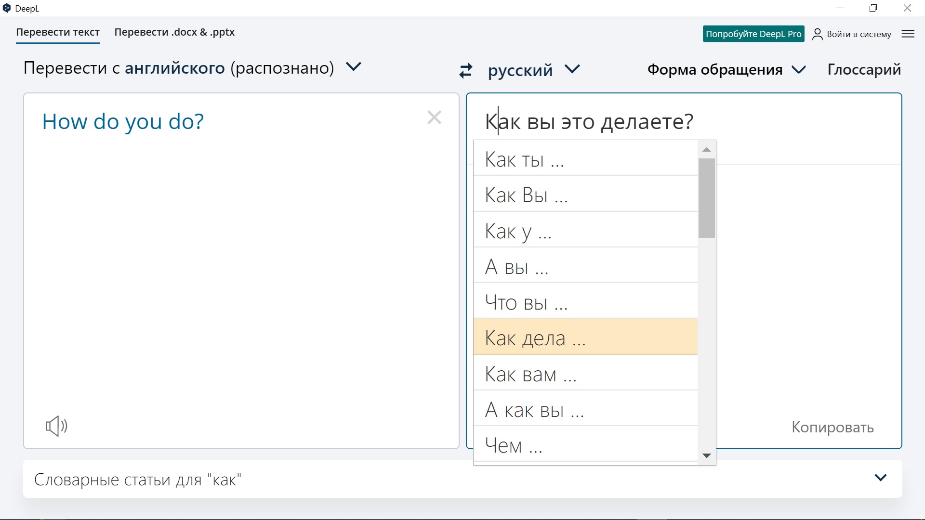Switch to Перевести .docx & .pptx tab
Screen dimensions: 925x520
174,32
